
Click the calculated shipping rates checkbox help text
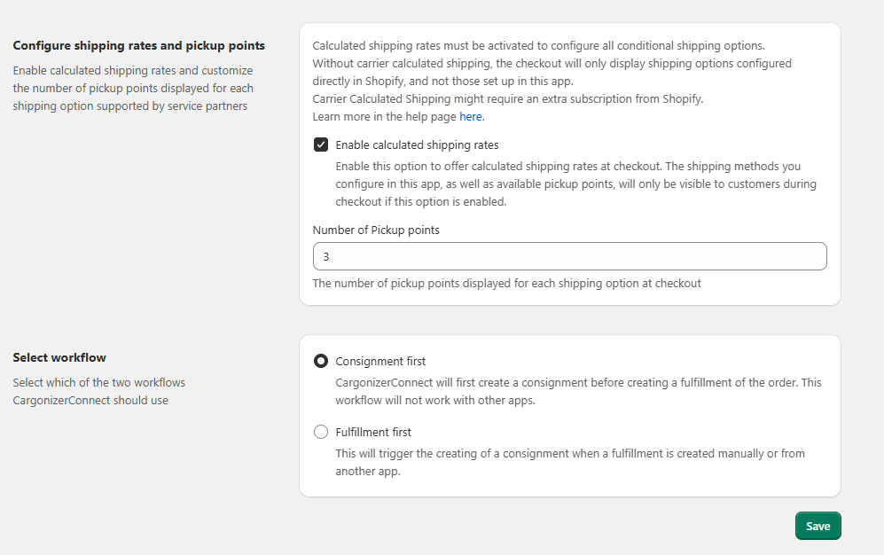(575, 184)
